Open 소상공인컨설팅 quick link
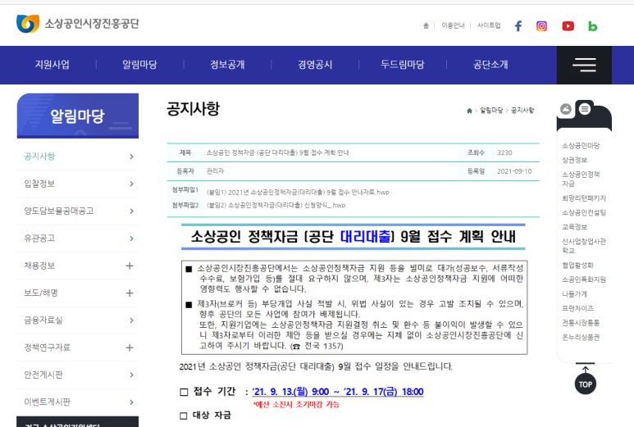This screenshot has height=427, width=634. point(584,212)
